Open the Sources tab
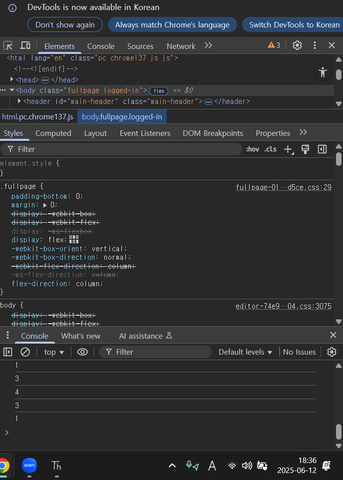343x480 pixels. click(140, 46)
